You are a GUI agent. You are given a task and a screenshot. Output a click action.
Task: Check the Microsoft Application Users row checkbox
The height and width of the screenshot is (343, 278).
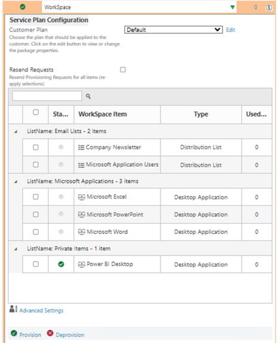35,164
